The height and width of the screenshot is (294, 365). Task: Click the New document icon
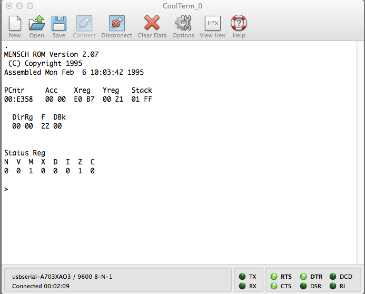(x=15, y=24)
